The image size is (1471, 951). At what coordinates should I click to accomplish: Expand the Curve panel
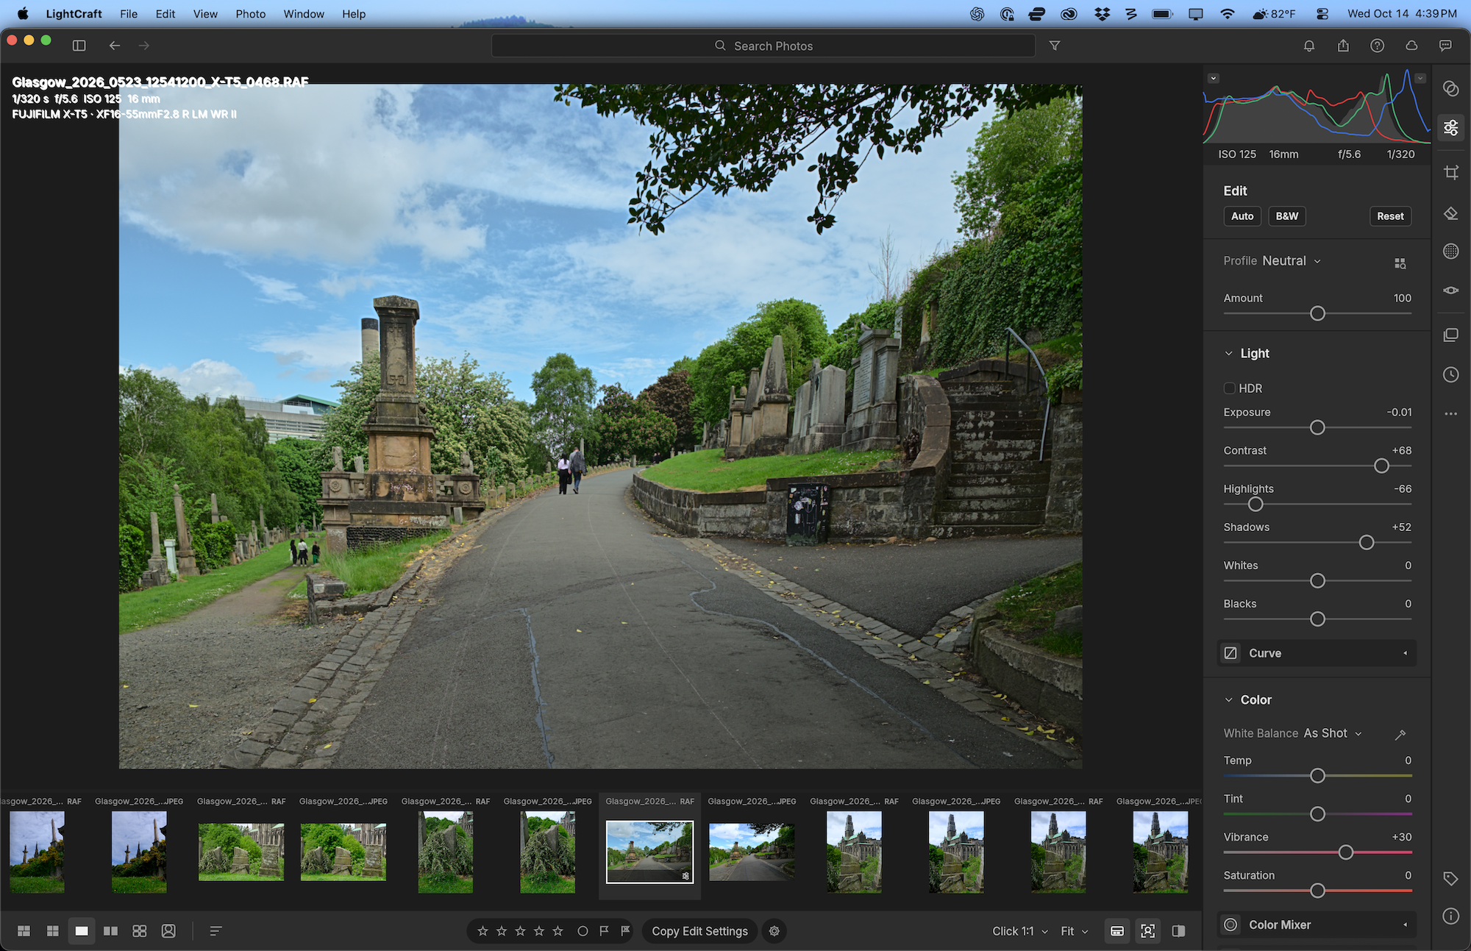[x=1317, y=653]
